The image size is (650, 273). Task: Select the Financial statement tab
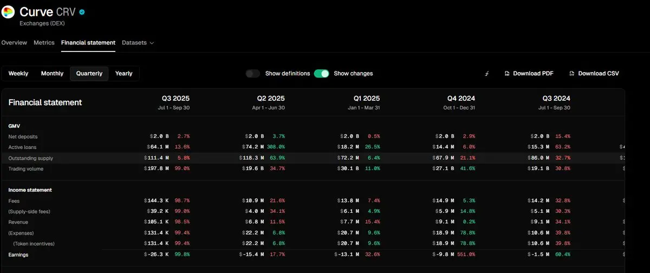point(88,43)
